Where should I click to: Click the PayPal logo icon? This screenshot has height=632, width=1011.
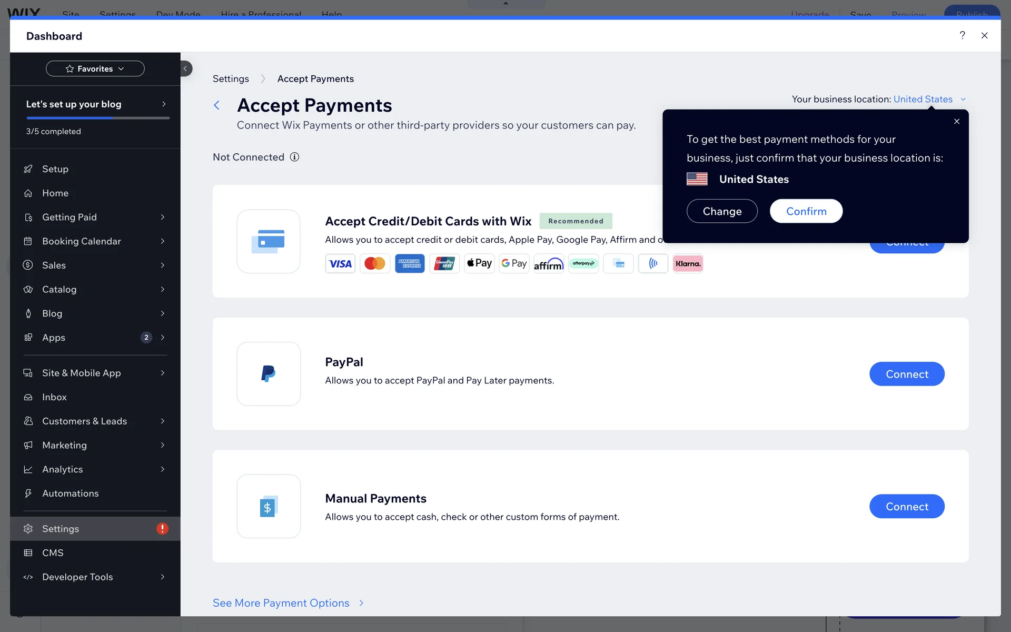[x=269, y=374]
